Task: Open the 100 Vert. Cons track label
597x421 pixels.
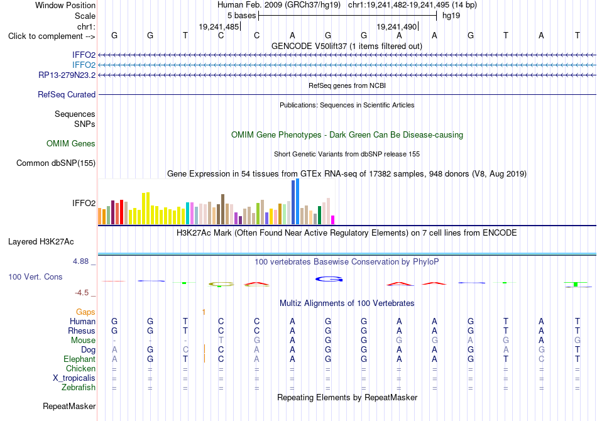Action: (35, 276)
